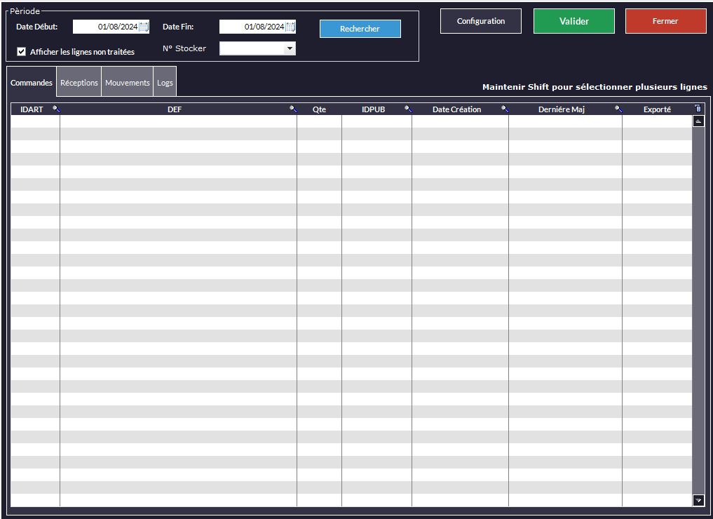The image size is (713, 519).
Task: Click the IDART column search magnifier
Action: 56,109
